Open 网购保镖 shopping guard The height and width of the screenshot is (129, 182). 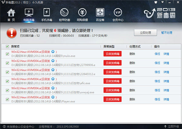(x=82, y=15)
